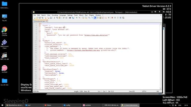Collapse the root brace fold marker on line 1
This screenshot has height=107, width=191.
40,24
